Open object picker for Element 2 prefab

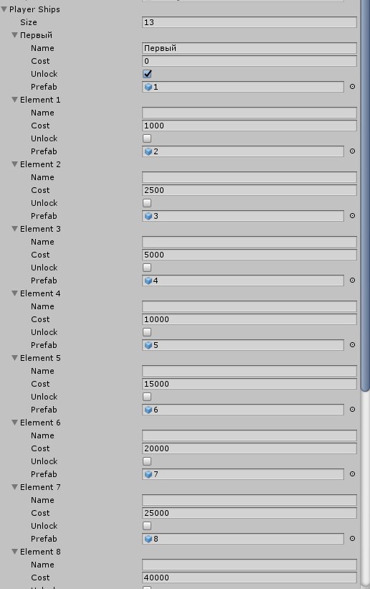click(352, 216)
